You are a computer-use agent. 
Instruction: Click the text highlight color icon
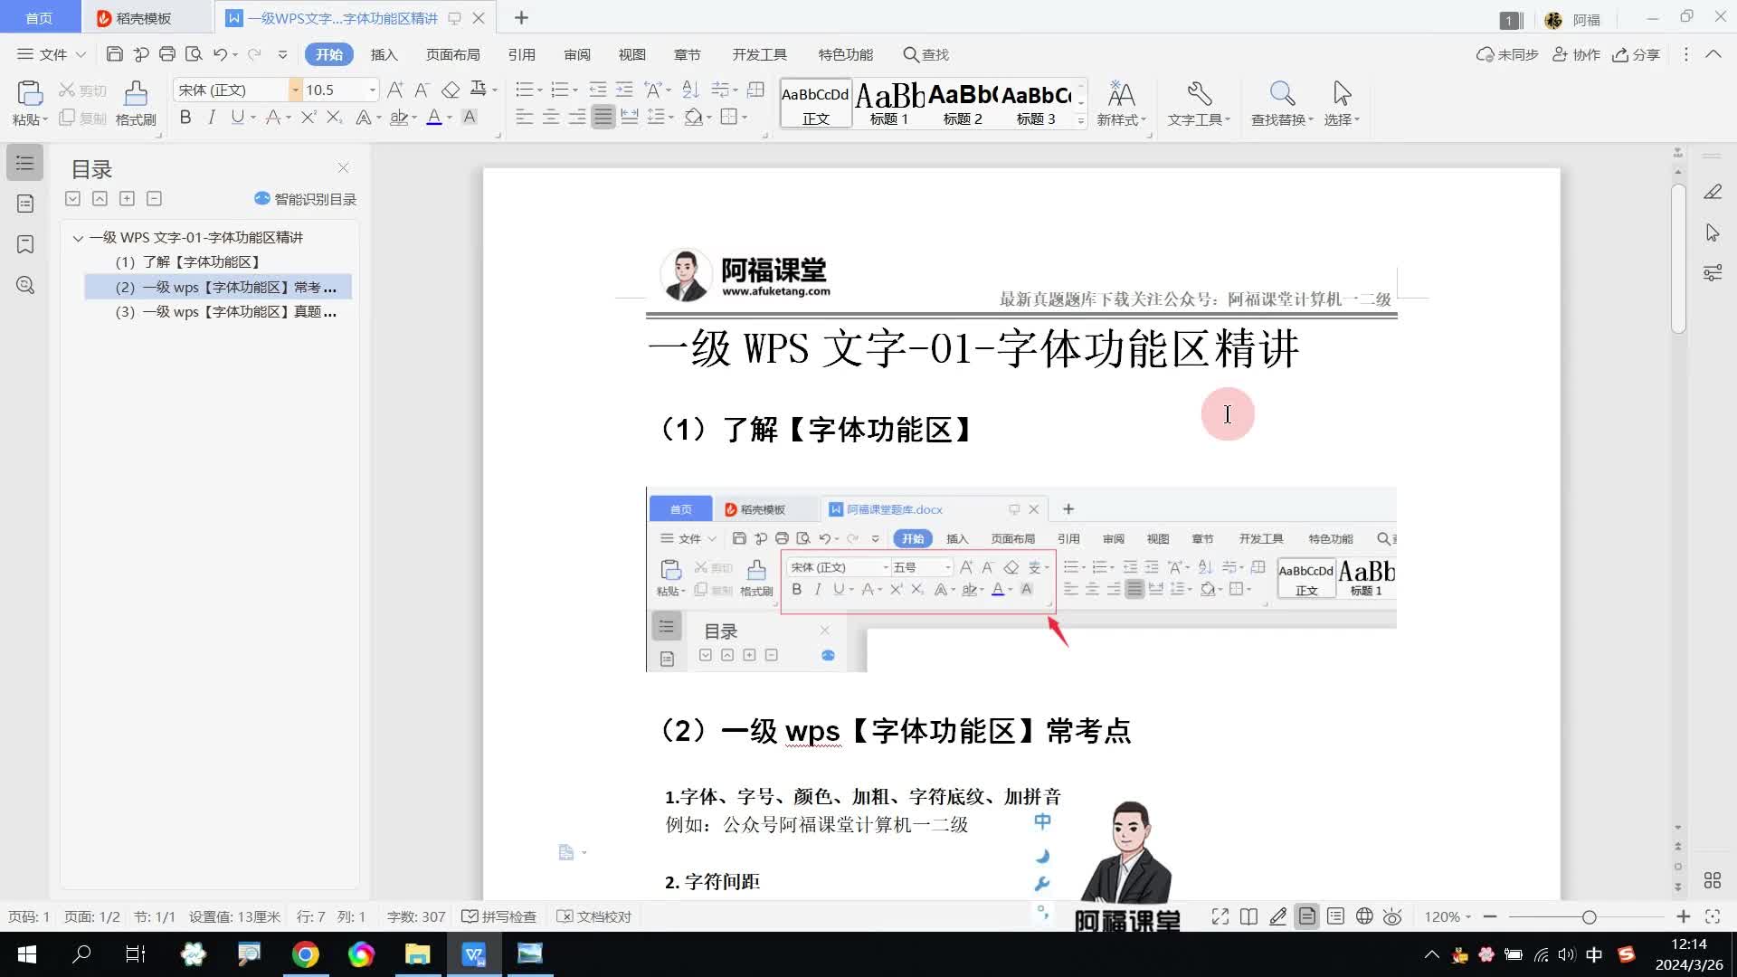point(399,118)
